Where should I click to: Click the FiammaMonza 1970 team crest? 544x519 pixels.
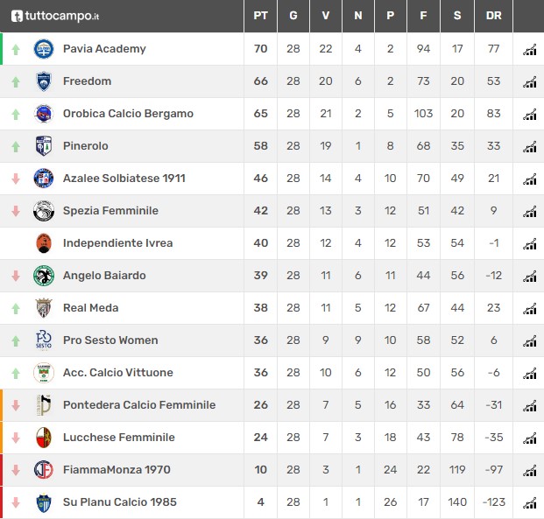tap(44, 469)
